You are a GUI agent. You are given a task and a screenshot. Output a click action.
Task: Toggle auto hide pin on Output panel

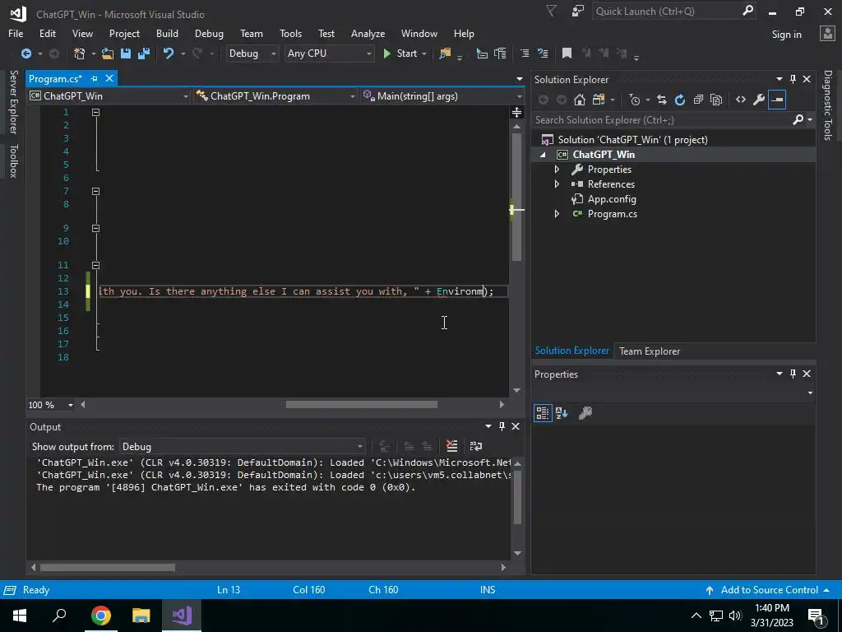coord(502,426)
